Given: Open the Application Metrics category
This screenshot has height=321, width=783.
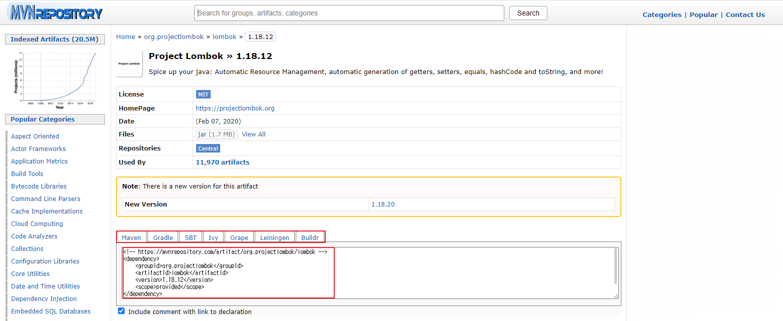Looking at the screenshot, I should (40, 161).
